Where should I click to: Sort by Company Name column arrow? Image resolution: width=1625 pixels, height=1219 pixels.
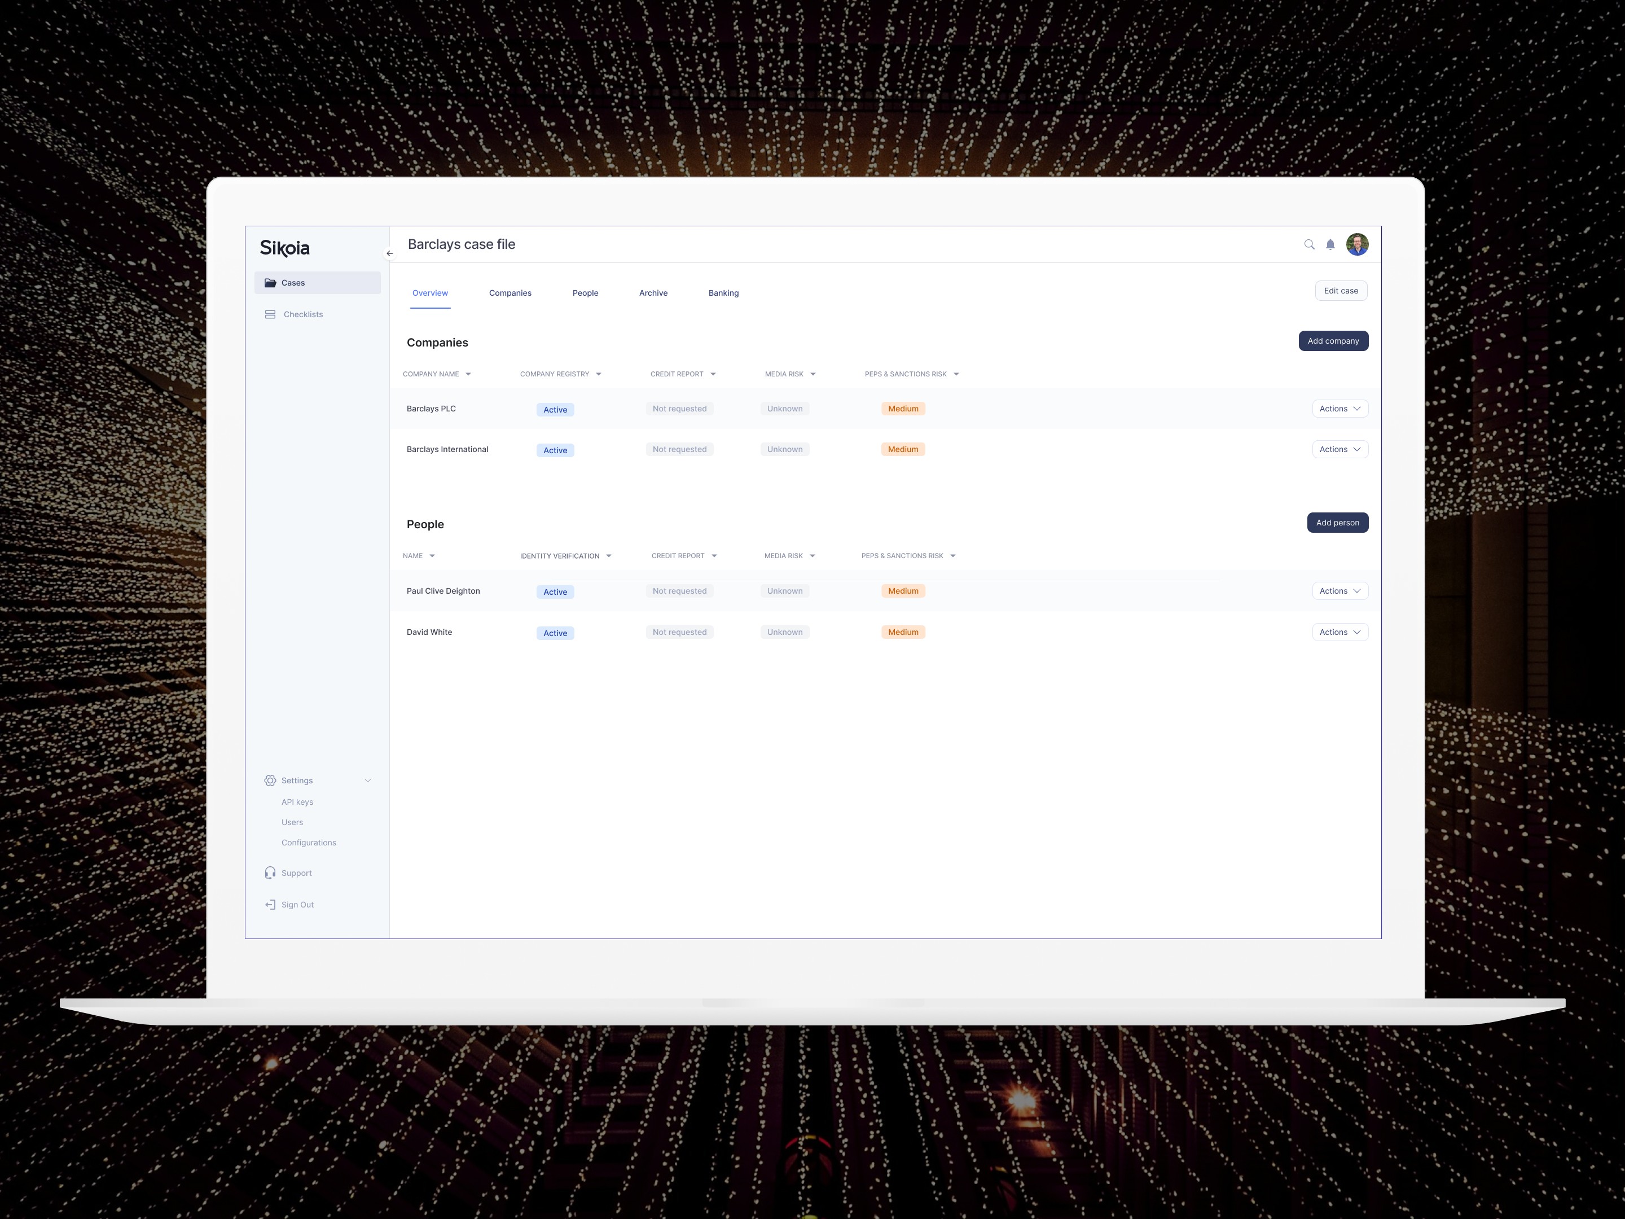[x=468, y=375]
